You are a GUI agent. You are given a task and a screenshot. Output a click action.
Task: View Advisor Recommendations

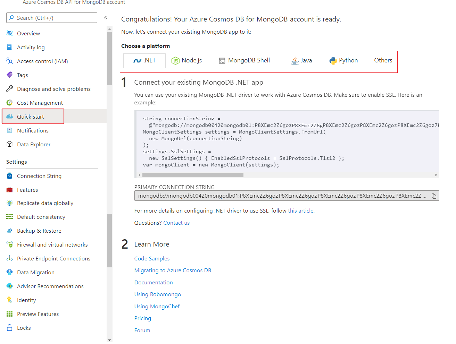pos(50,286)
